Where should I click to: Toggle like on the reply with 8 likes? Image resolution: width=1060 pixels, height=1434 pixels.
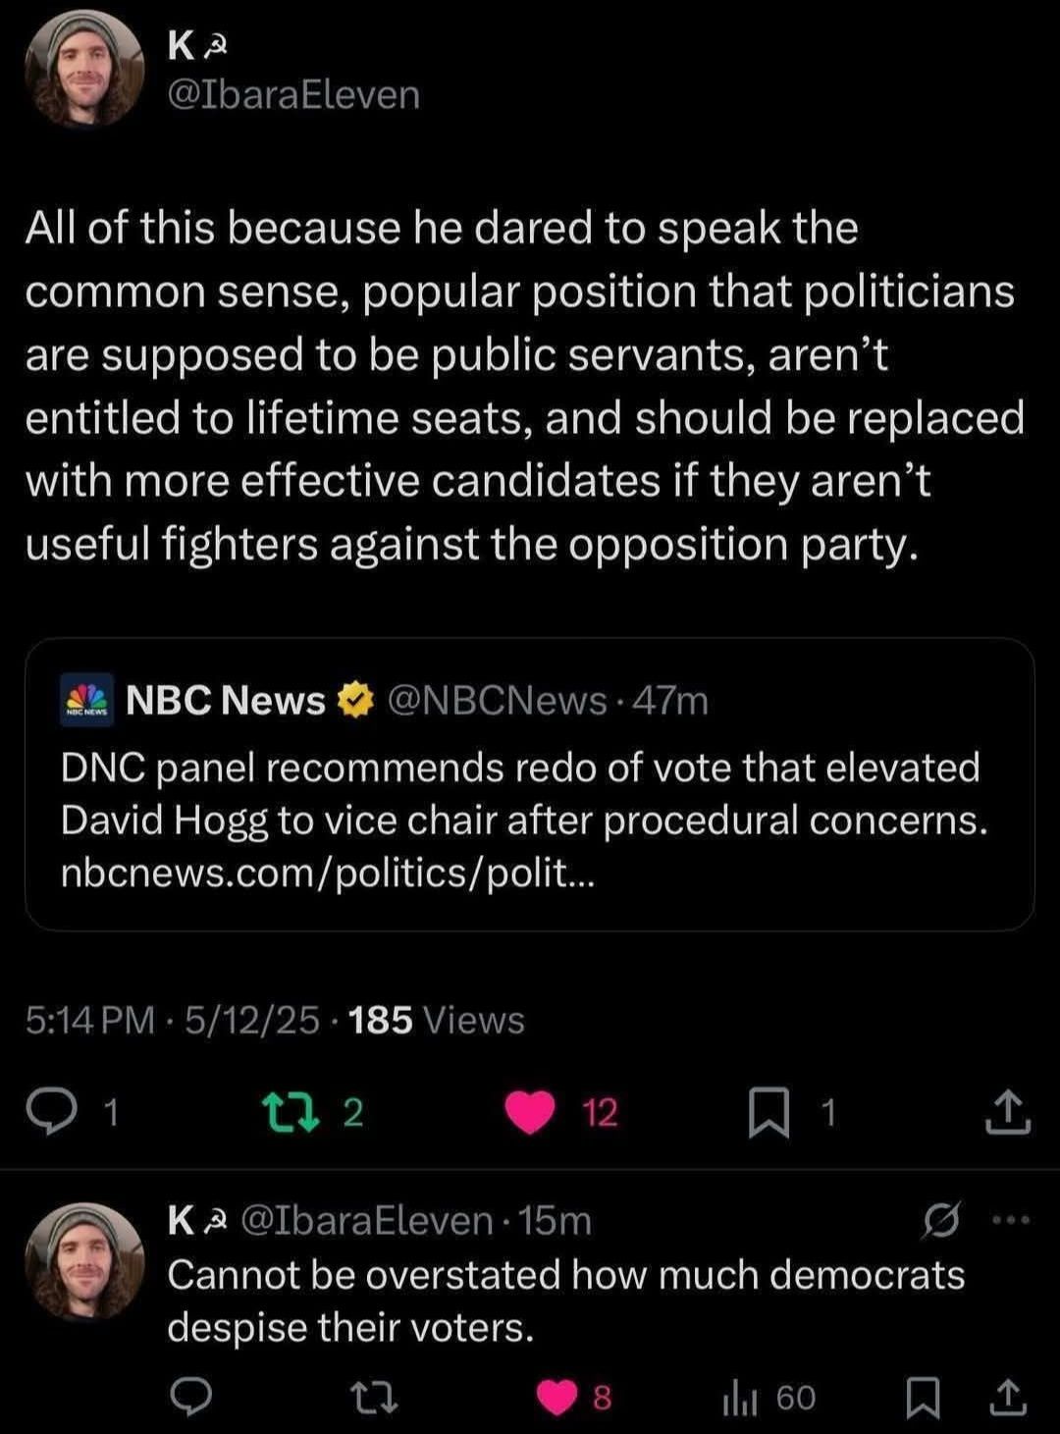(x=558, y=1397)
